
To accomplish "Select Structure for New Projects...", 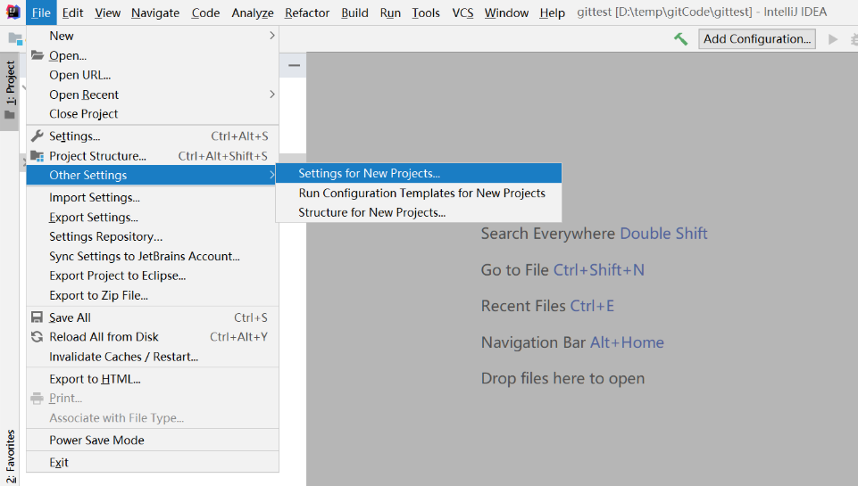I will [419, 212].
